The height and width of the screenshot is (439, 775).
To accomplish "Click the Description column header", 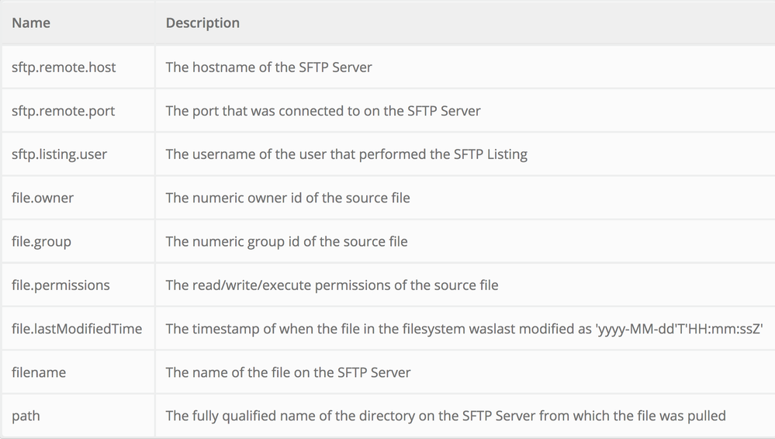I will coord(202,23).
